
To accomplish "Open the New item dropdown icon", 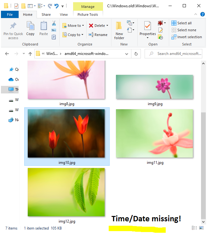I will tap(131, 23).
